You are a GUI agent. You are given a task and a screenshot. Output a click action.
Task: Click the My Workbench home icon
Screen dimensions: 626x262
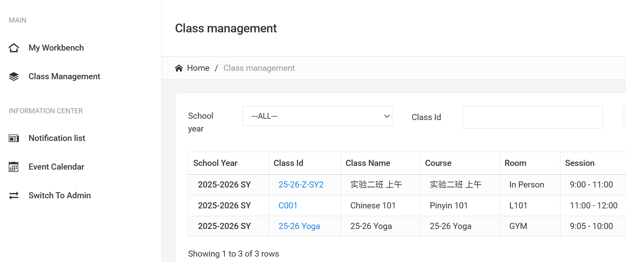tap(14, 48)
